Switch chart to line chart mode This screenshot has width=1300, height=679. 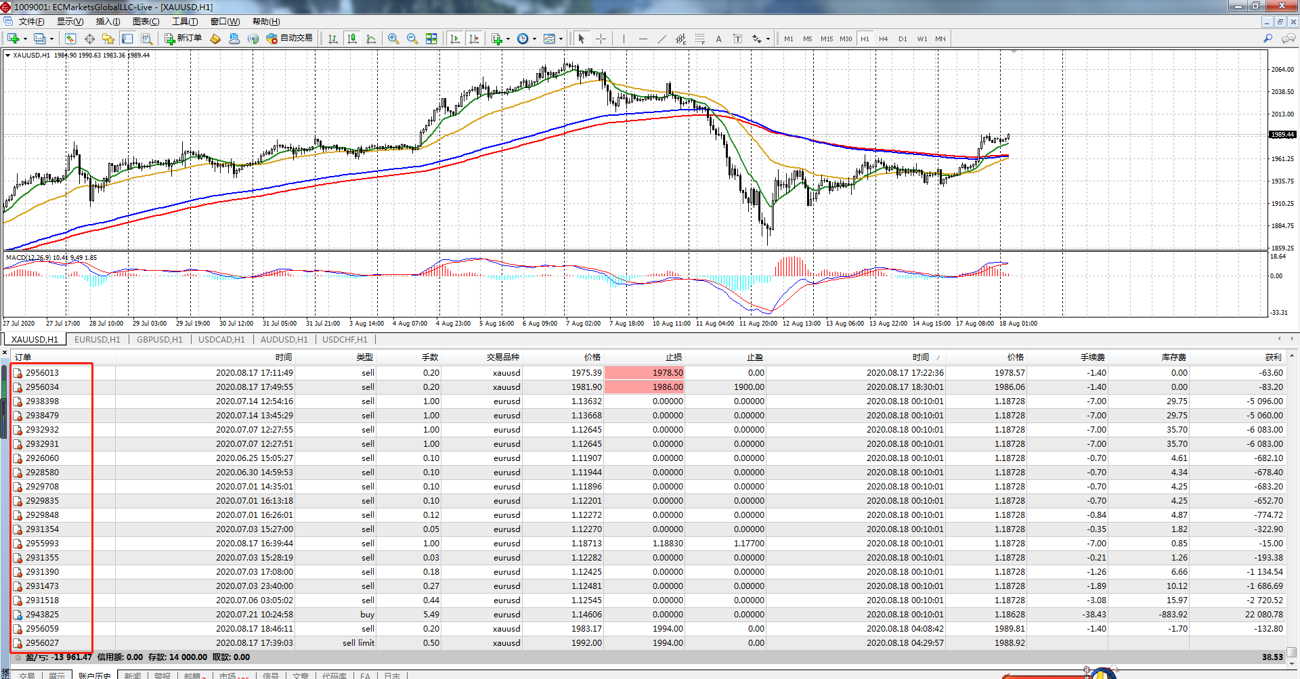click(x=371, y=39)
